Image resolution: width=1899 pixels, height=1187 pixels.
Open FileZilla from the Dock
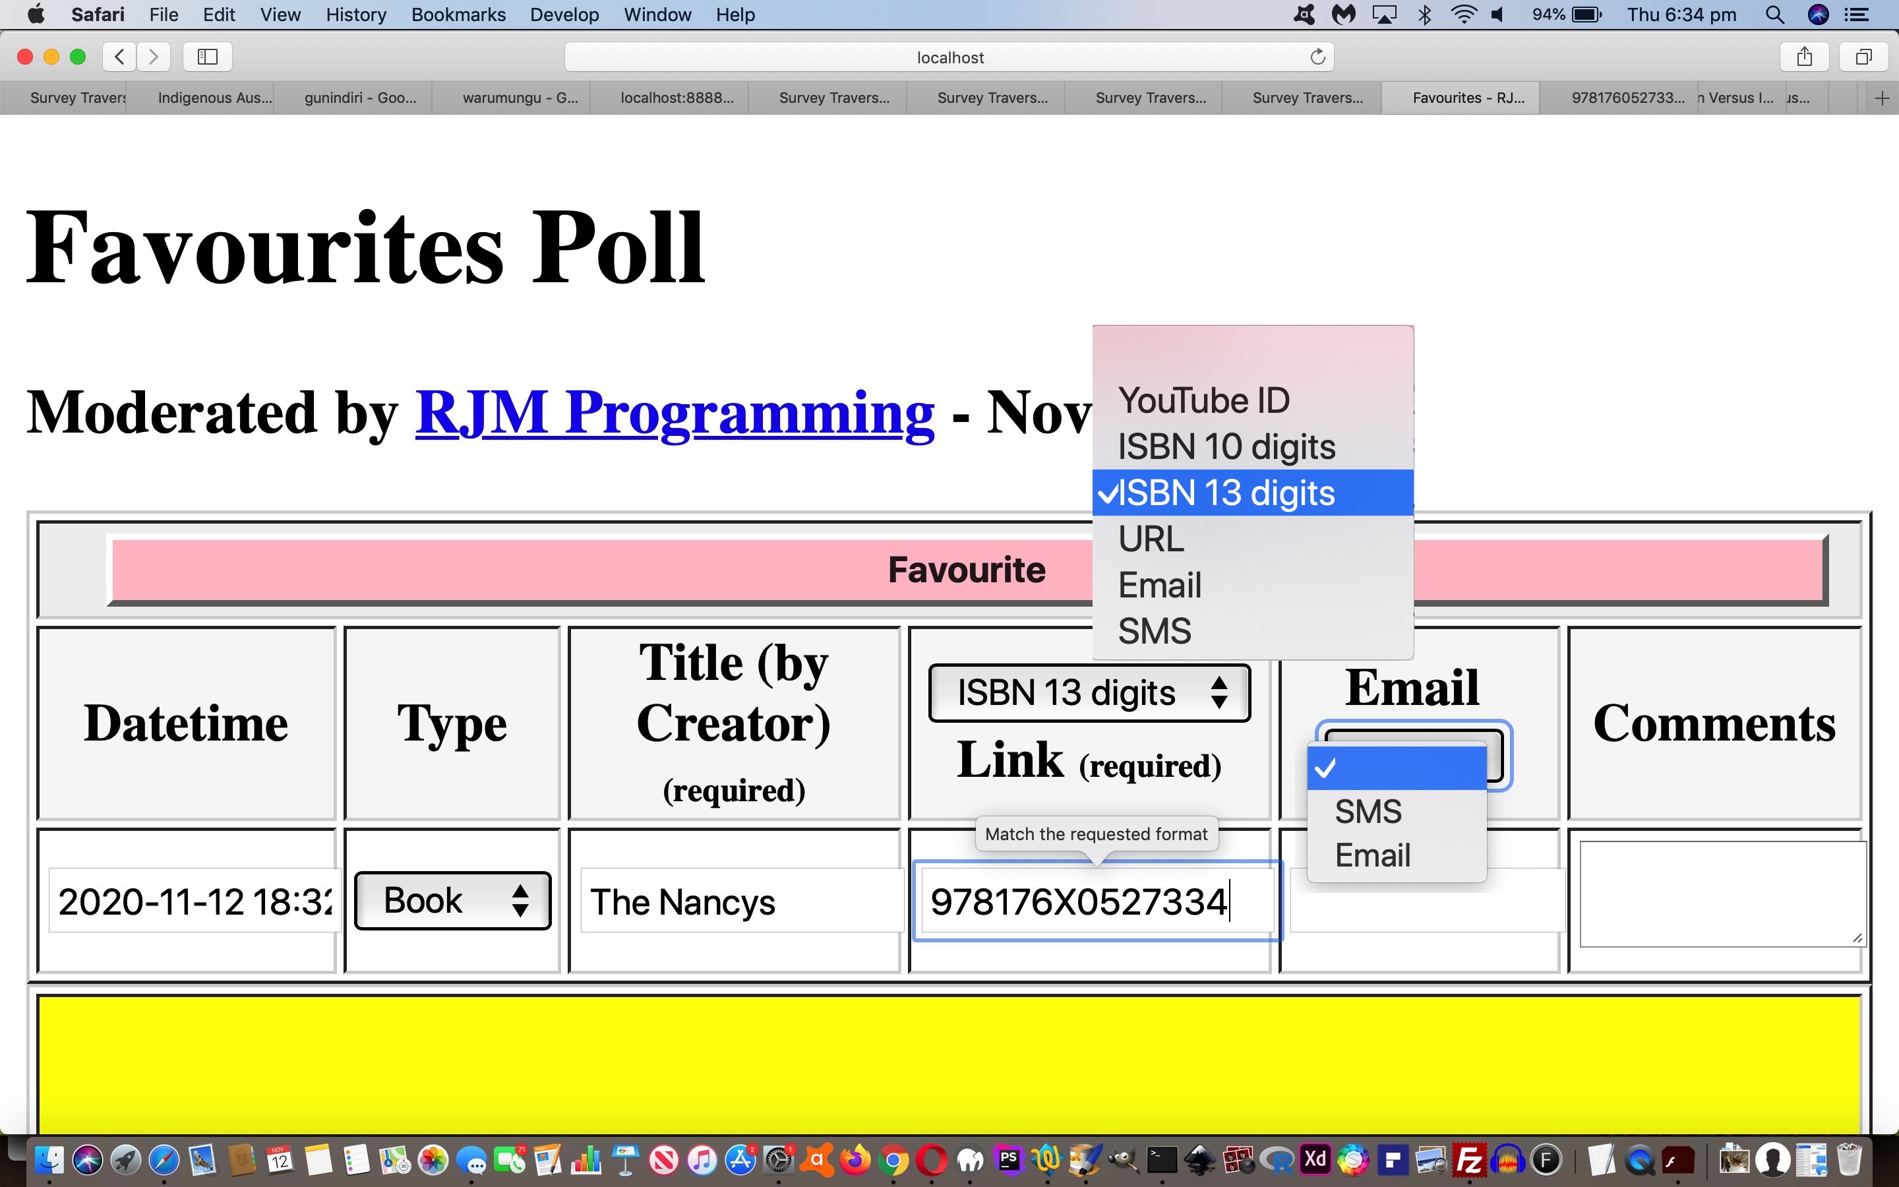[x=1468, y=1159]
